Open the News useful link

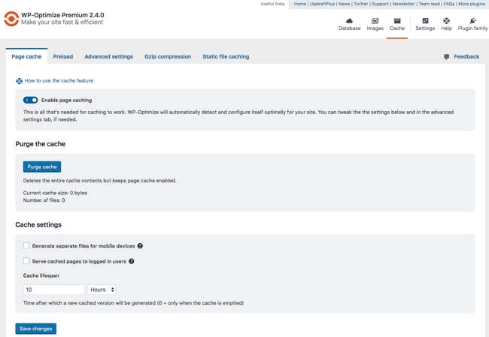tap(345, 4)
